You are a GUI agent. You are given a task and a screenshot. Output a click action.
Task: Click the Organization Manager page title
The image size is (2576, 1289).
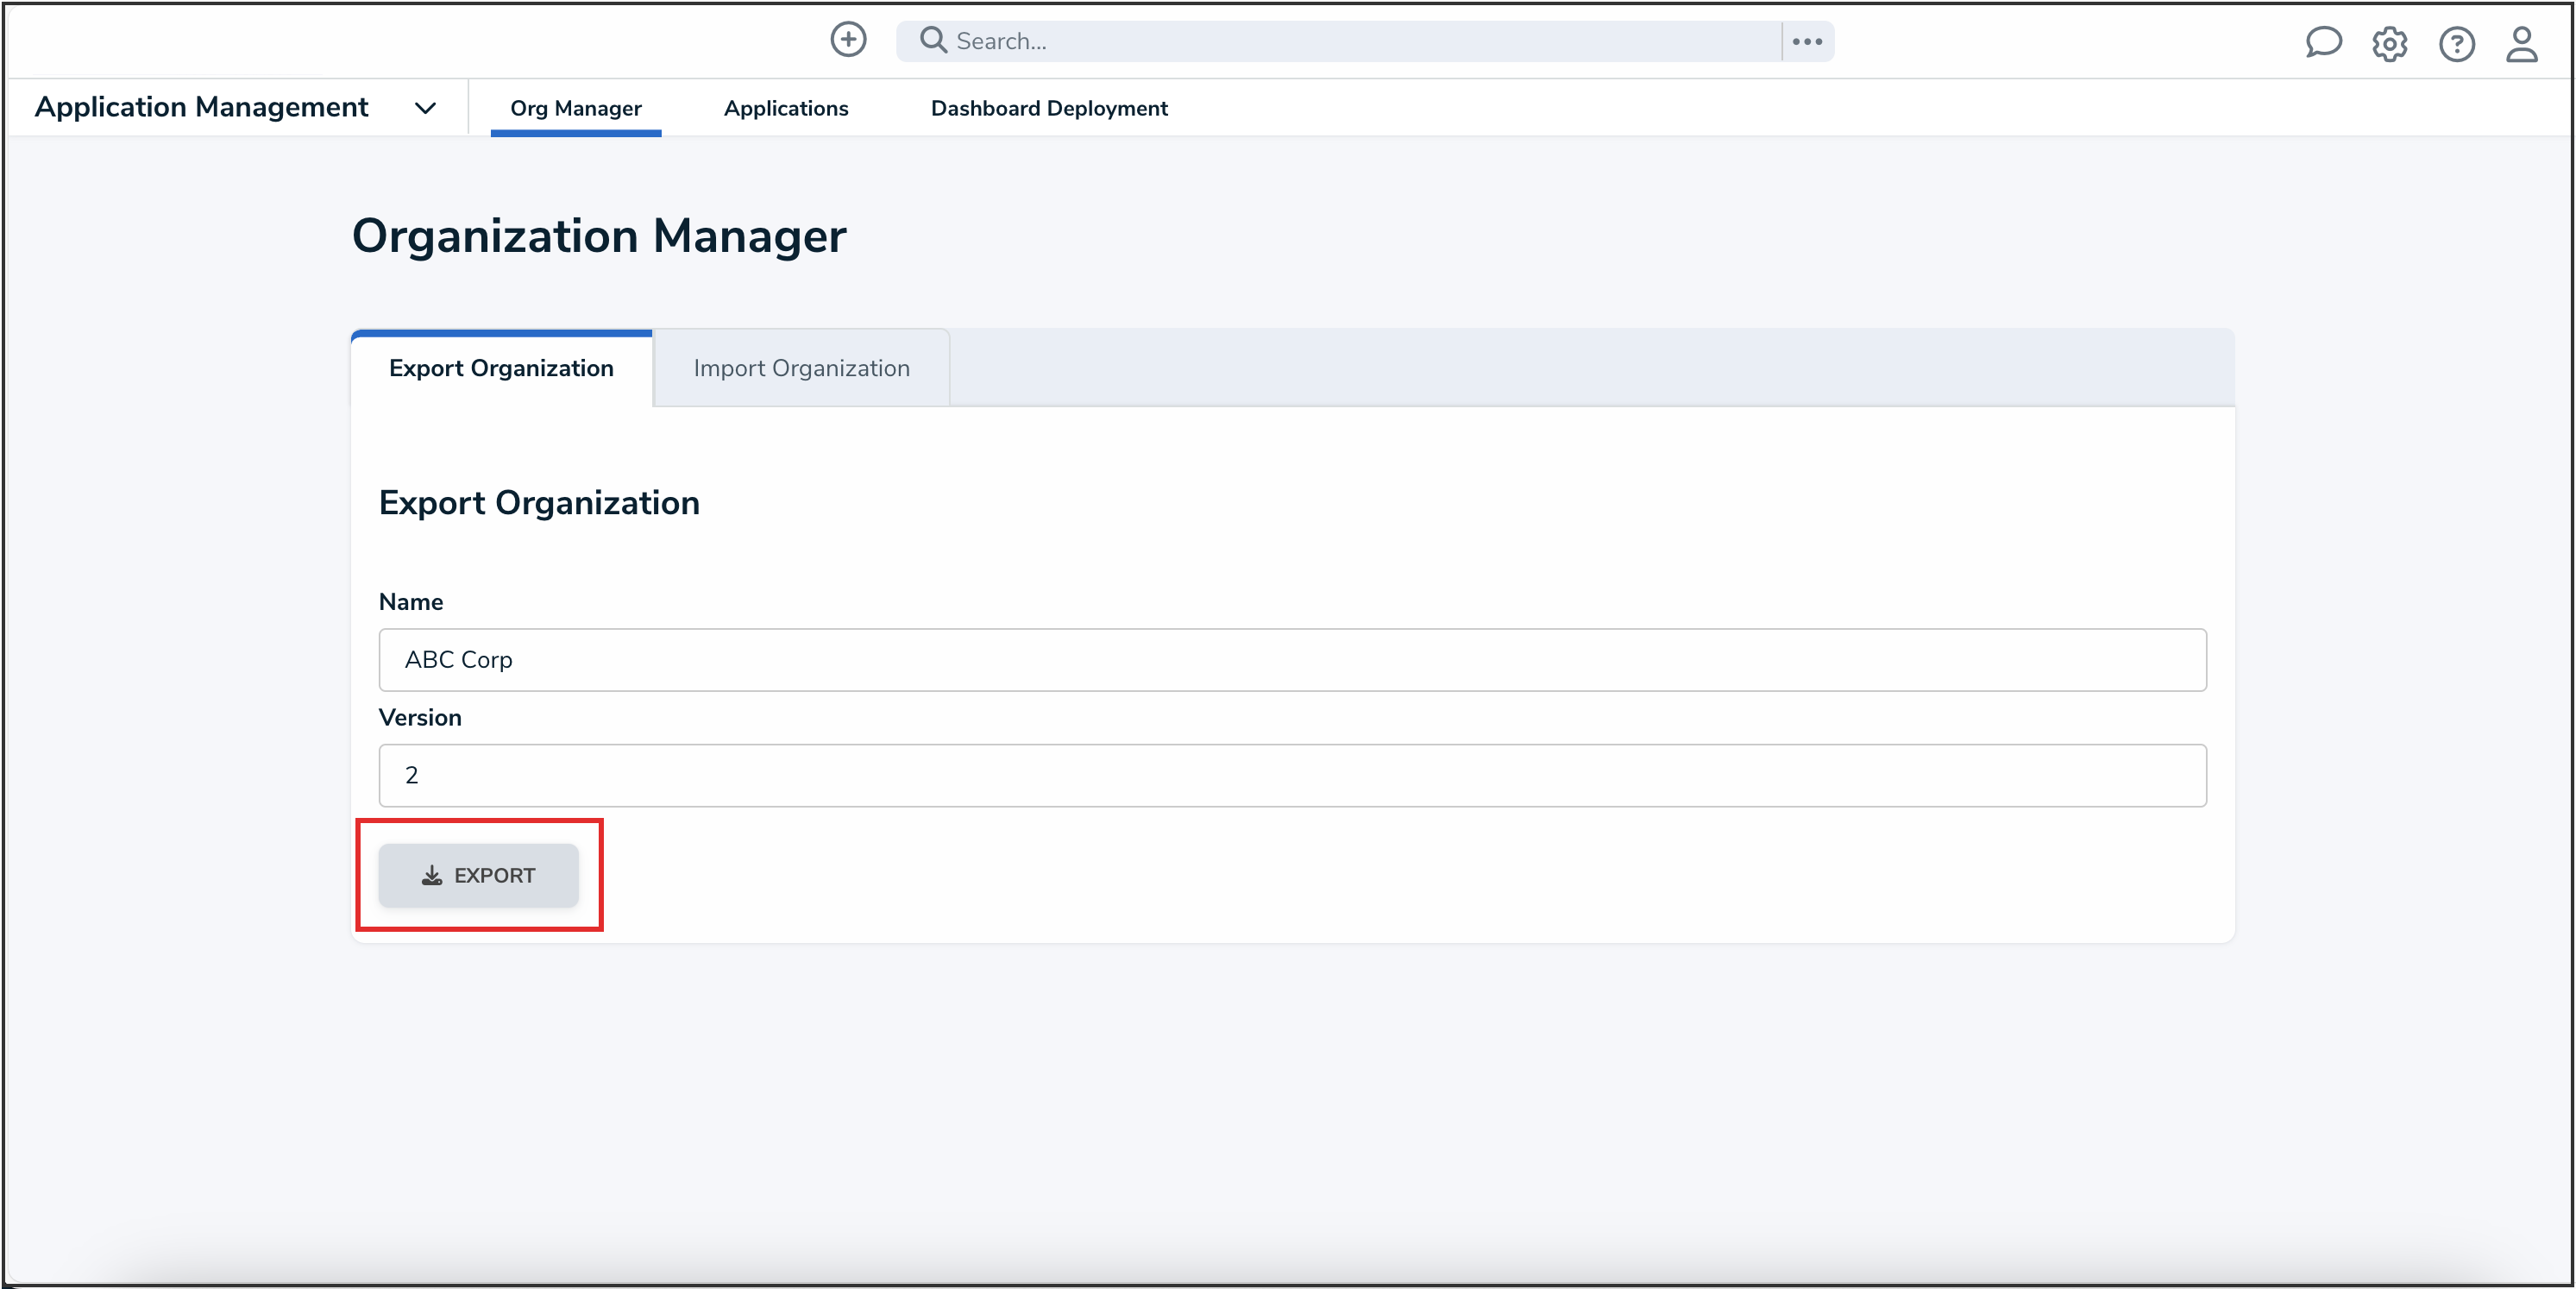point(598,236)
